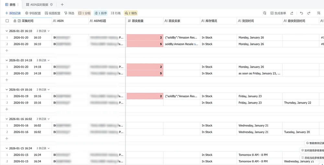Select red cell '5' in 2026-01-20 16:10 group
324x165 pixels.
pos(145,44)
